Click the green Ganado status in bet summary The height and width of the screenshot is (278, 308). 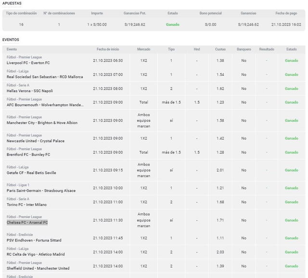pos(173,24)
